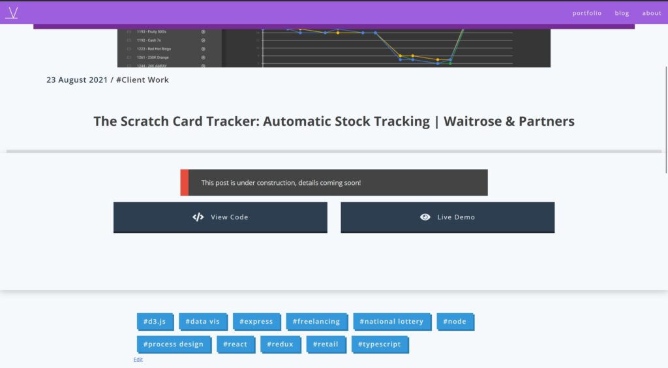Toggle radio icon for 1261 250K Orange
668x368 pixels.
point(204,57)
